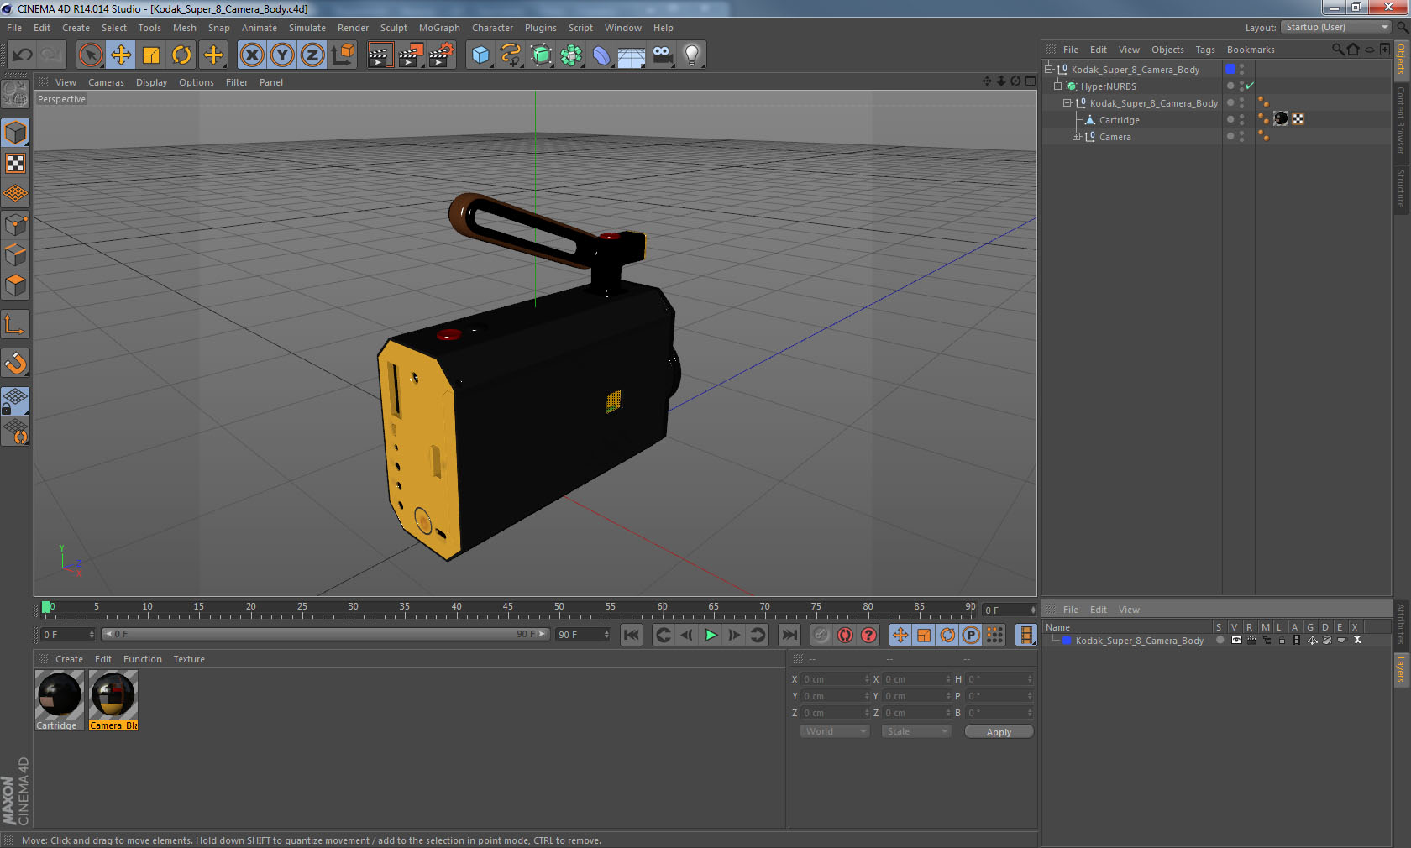The height and width of the screenshot is (848, 1411).
Task: Toggle the locked workplane icon
Action: [x=15, y=400]
